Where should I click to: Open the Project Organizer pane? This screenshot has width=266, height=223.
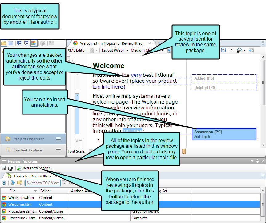click(x=33, y=139)
